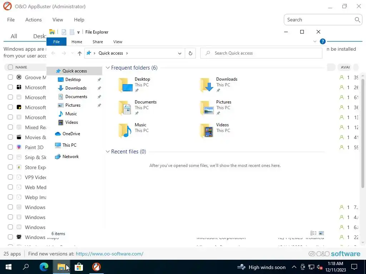The image size is (366, 274).
Task: Click the Groove Music app icon in AppBuster
Action: (19, 77)
